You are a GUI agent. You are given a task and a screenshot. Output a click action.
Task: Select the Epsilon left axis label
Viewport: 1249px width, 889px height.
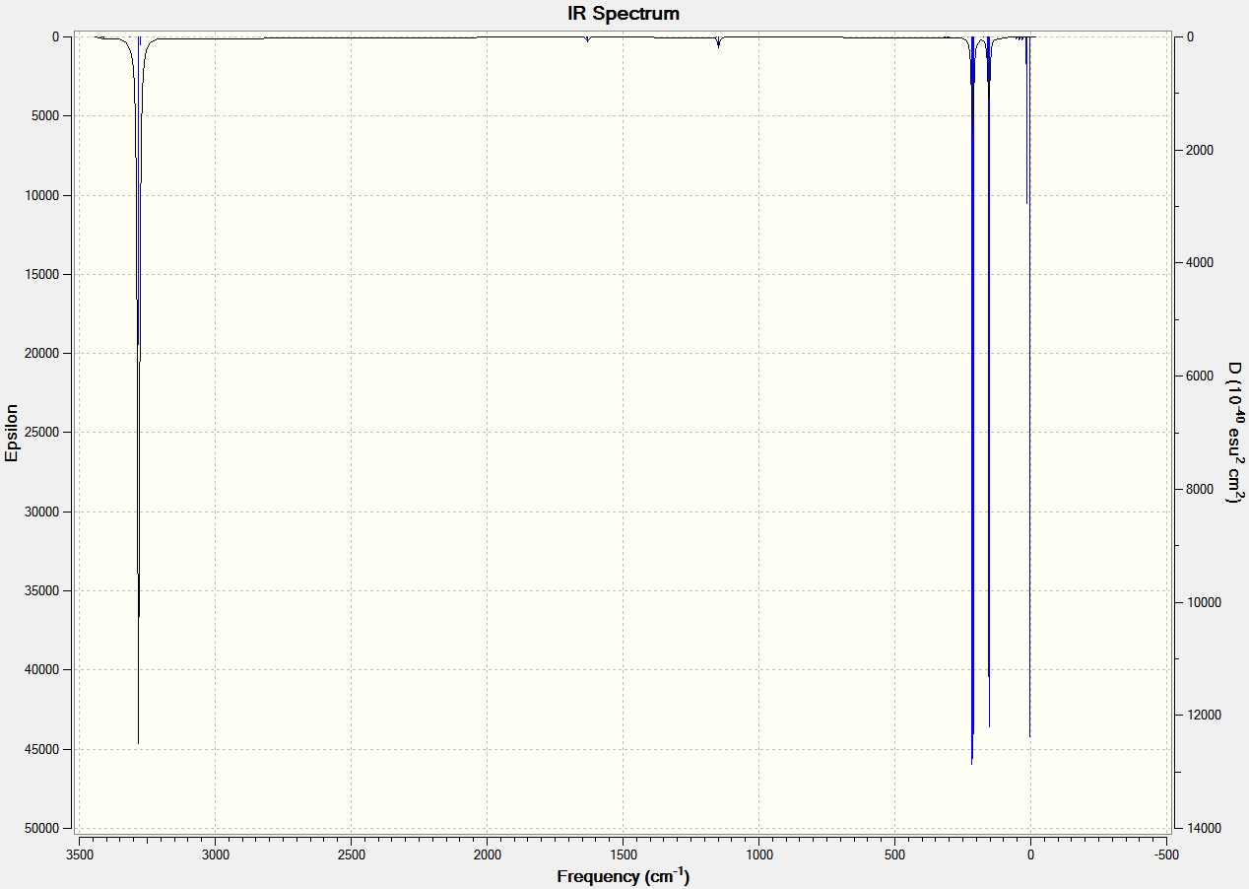12,432
